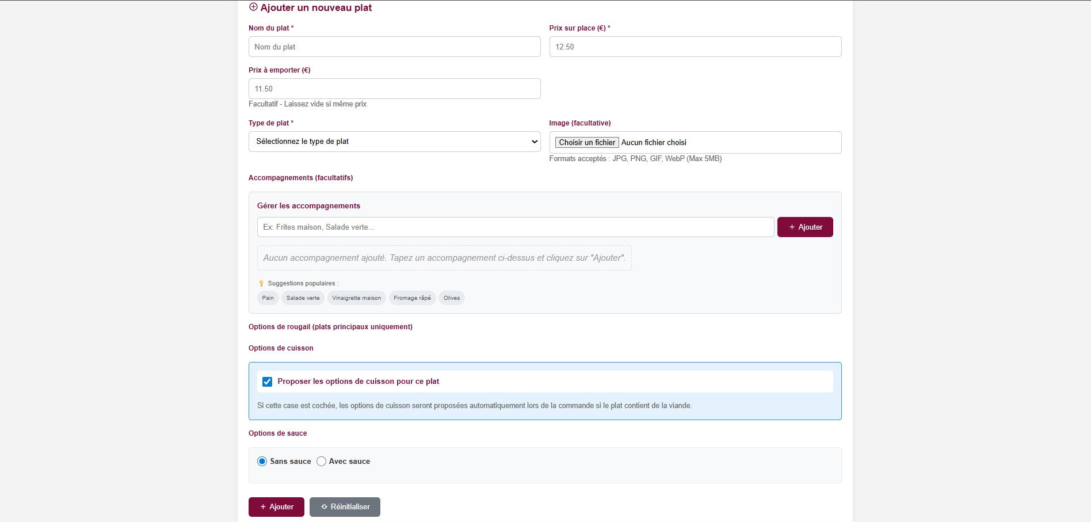Select the "Fromage râpé" suggestion chip

[x=412, y=298]
